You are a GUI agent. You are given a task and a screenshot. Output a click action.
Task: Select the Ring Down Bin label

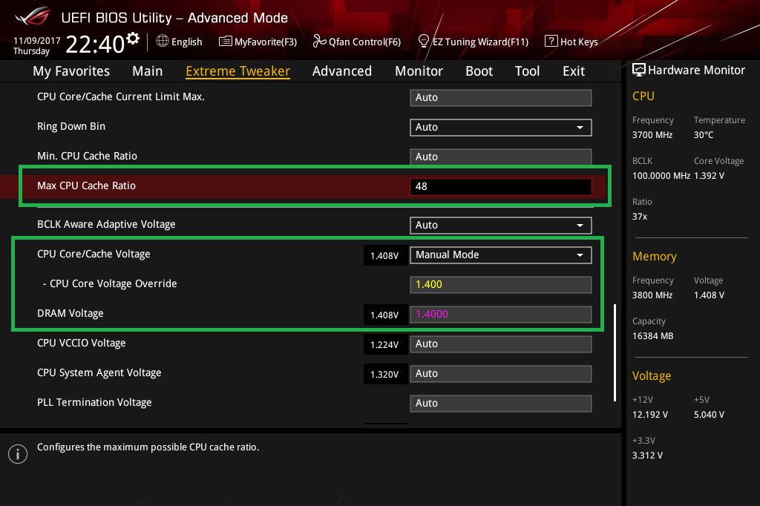pyautogui.click(x=71, y=126)
